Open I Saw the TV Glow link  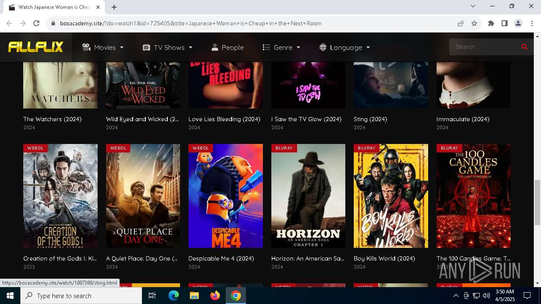tap(306, 119)
